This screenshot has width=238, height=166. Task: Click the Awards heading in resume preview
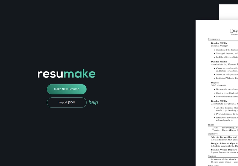pyautogui.click(x=212, y=156)
